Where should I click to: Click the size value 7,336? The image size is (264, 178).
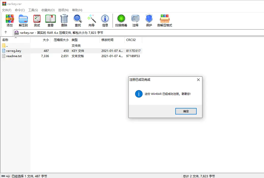[45, 56]
